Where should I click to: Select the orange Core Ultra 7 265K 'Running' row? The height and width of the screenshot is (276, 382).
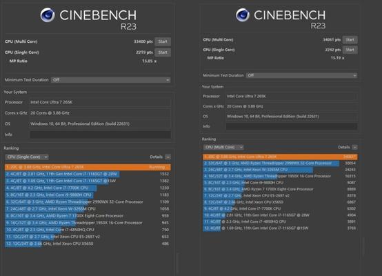[88, 167]
